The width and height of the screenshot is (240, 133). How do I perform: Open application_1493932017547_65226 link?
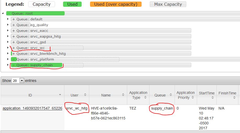[x=32, y=108]
